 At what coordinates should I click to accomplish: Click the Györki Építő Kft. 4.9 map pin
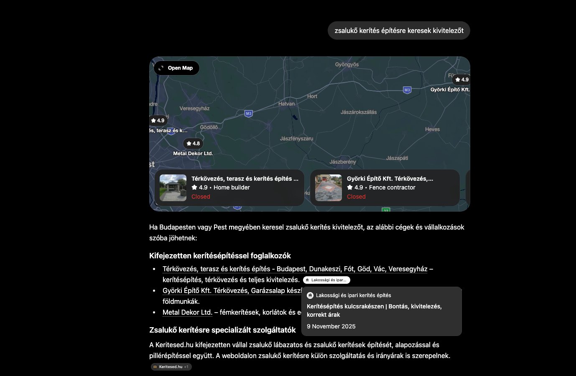click(461, 80)
